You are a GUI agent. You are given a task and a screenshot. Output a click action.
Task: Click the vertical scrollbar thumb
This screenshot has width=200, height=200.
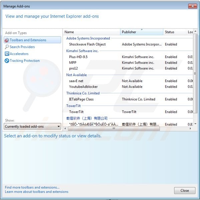pos(195,73)
